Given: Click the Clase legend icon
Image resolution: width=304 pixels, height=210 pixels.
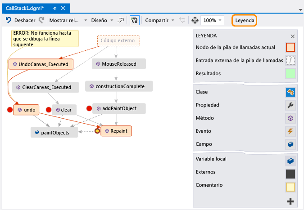Looking at the screenshot, I should pyautogui.click(x=290, y=92).
